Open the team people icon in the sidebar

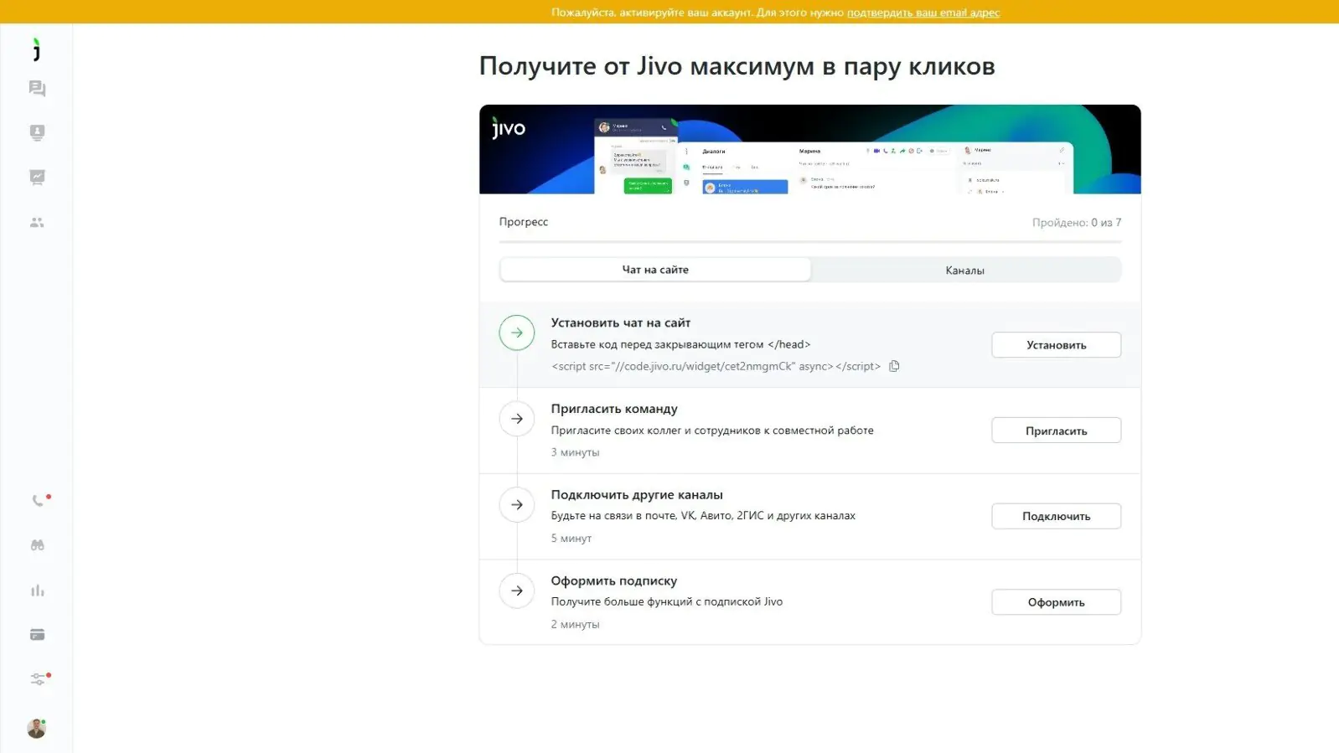[x=37, y=222]
